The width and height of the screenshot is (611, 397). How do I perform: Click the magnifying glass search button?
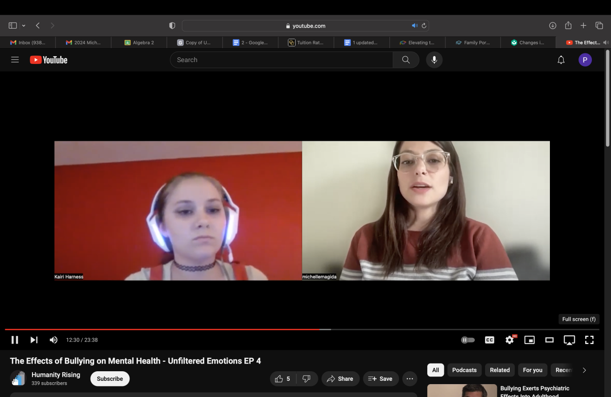[406, 60]
